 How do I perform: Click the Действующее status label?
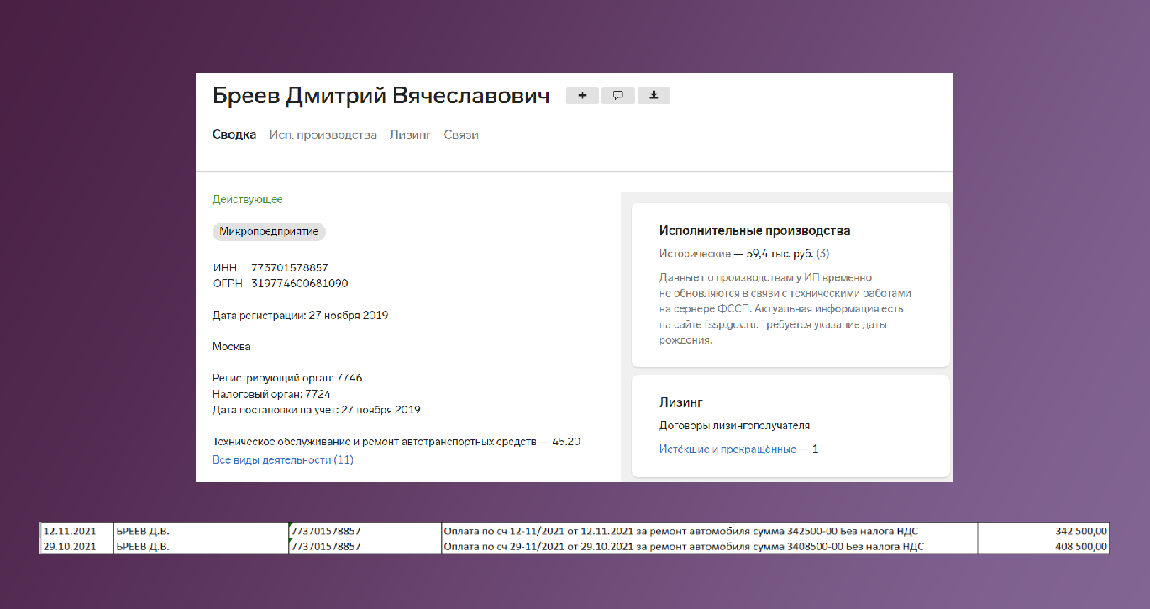click(x=248, y=200)
